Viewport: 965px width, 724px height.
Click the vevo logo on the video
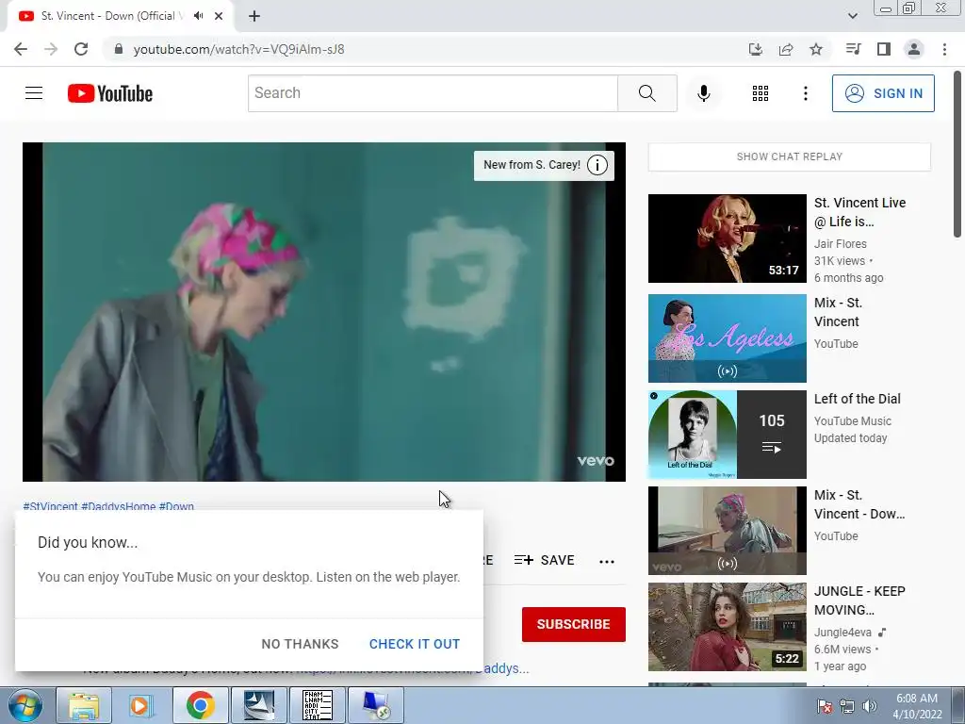point(596,460)
